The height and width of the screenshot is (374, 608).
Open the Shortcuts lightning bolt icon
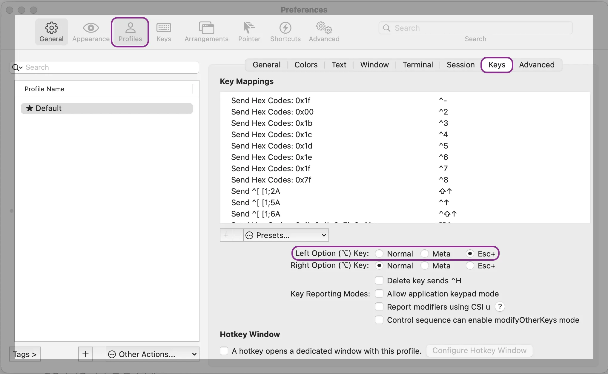(x=285, y=28)
